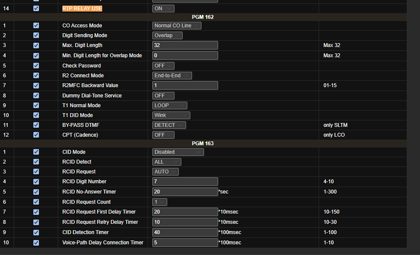The height and width of the screenshot is (255, 420).
Task: Select the RCID Detect ALL dropdown
Action: 167,162
